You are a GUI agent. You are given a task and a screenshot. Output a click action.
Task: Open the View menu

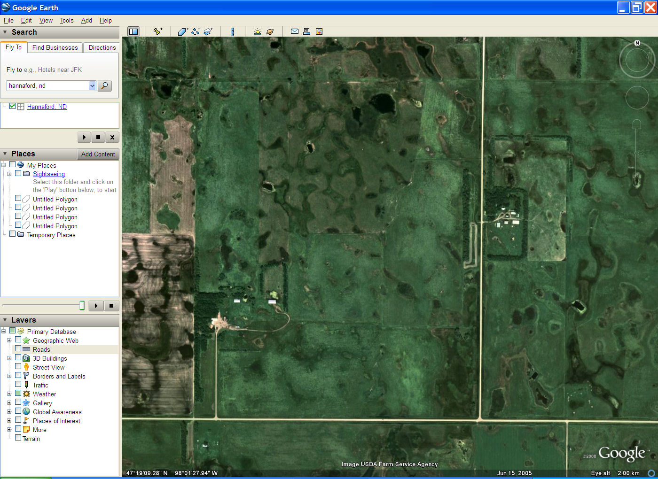tap(46, 20)
